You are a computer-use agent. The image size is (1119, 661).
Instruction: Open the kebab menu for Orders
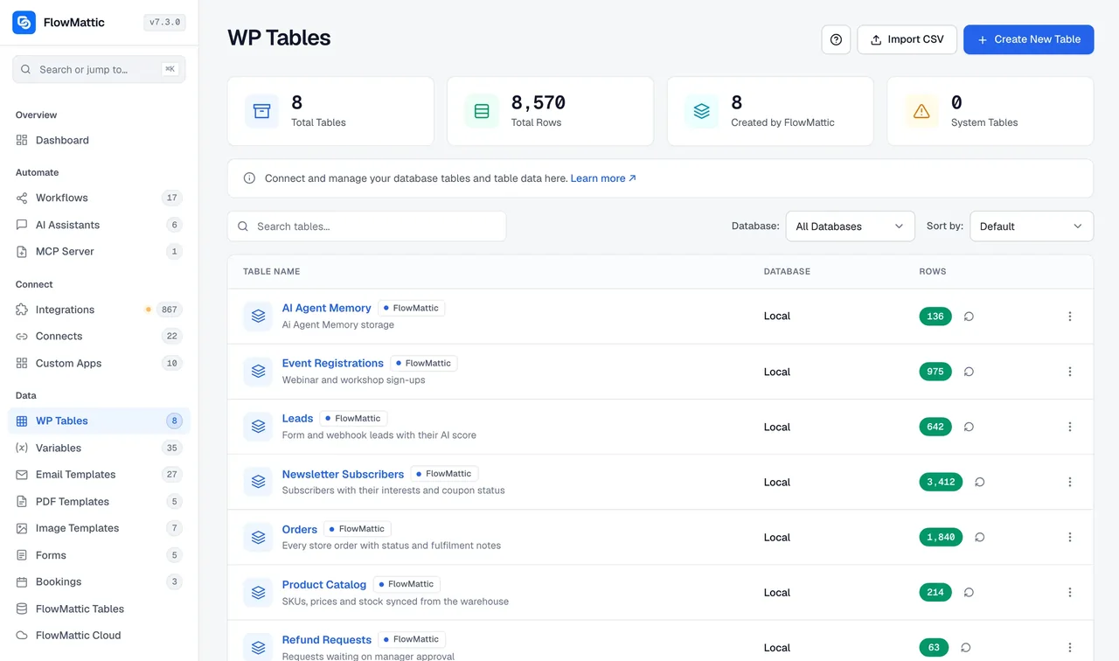[x=1069, y=537]
